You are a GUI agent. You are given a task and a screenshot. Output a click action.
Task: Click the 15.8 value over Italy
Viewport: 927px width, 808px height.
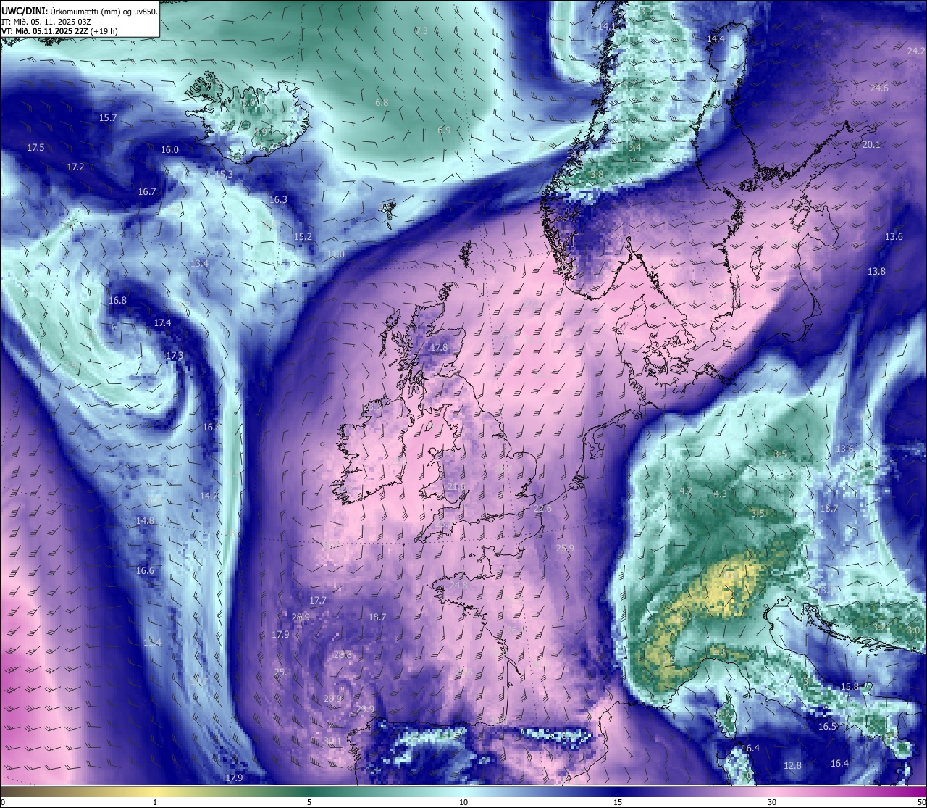(x=850, y=686)
